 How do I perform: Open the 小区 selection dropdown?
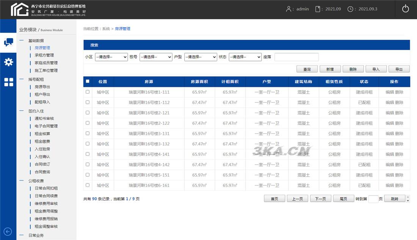click(111, 57)
